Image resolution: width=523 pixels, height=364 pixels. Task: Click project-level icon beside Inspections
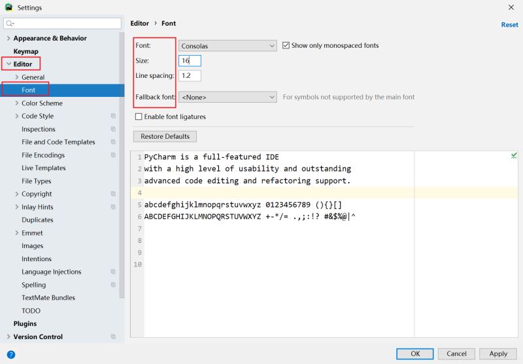pos(113,130)
